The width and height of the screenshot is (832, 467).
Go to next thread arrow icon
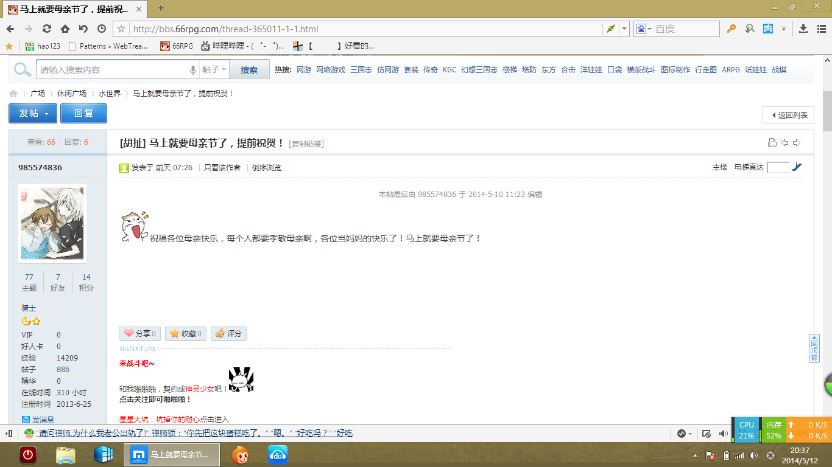coord(797,143)
